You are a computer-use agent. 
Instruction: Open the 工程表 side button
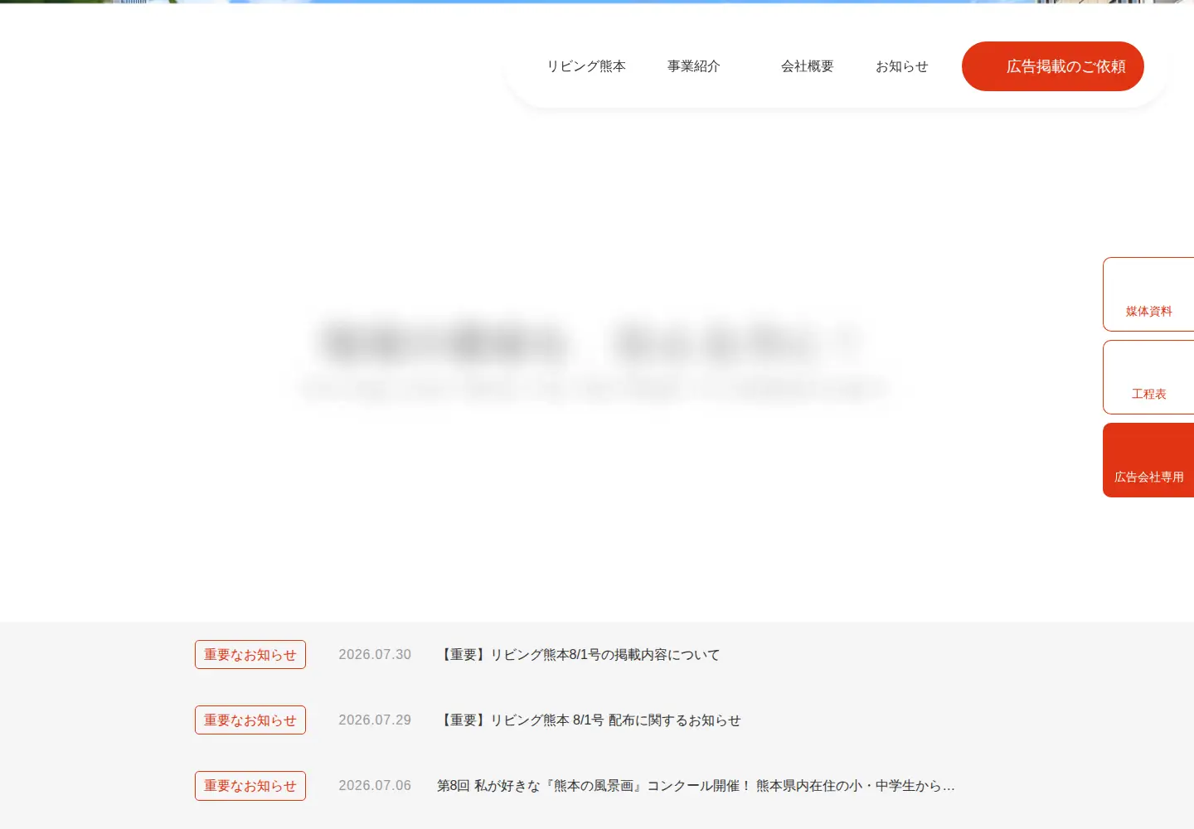1148,377
